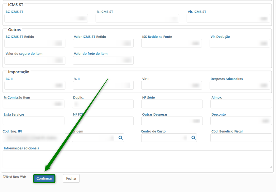Focus the BC ICMS ST Retido field

(x=35, y=43)
